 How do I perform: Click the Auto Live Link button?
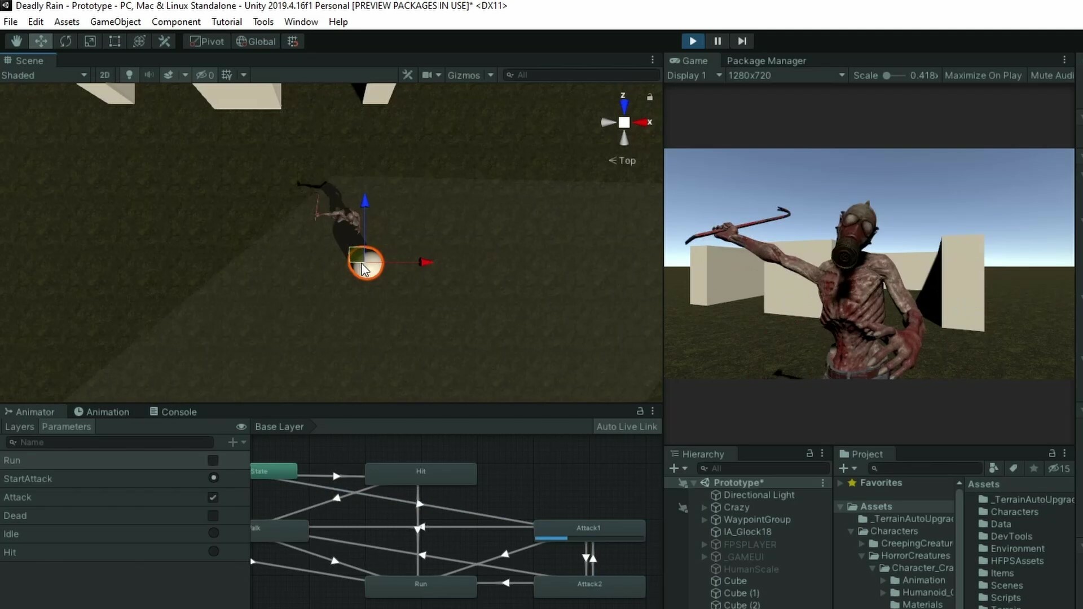pos(626,427)
